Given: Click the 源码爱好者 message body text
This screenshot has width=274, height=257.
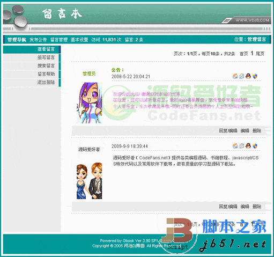Looking at the screenshot, I should point(186,161).
